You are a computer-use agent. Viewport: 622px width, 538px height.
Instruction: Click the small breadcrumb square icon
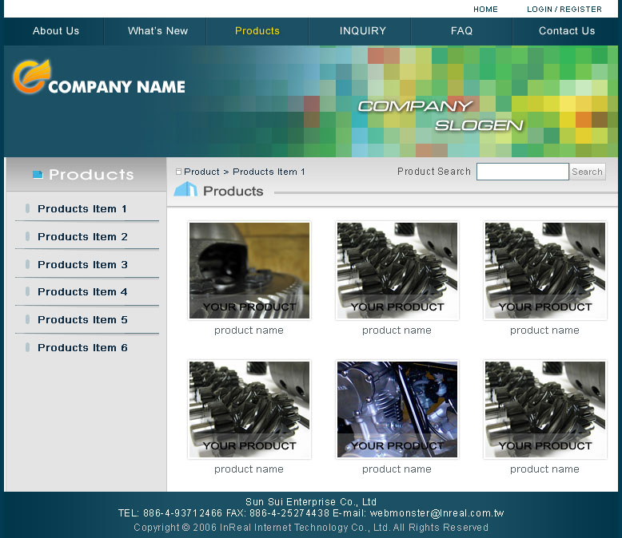pos(178,172)
